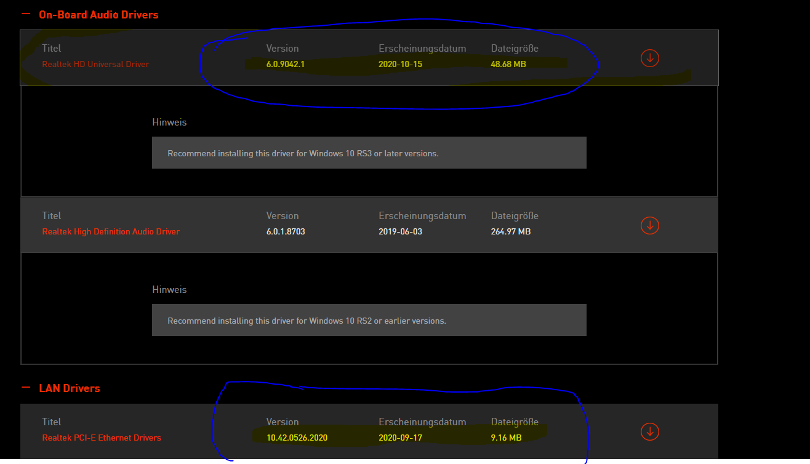Click file size 9.16 MB

pyautogui.click(x=506, y=438)
